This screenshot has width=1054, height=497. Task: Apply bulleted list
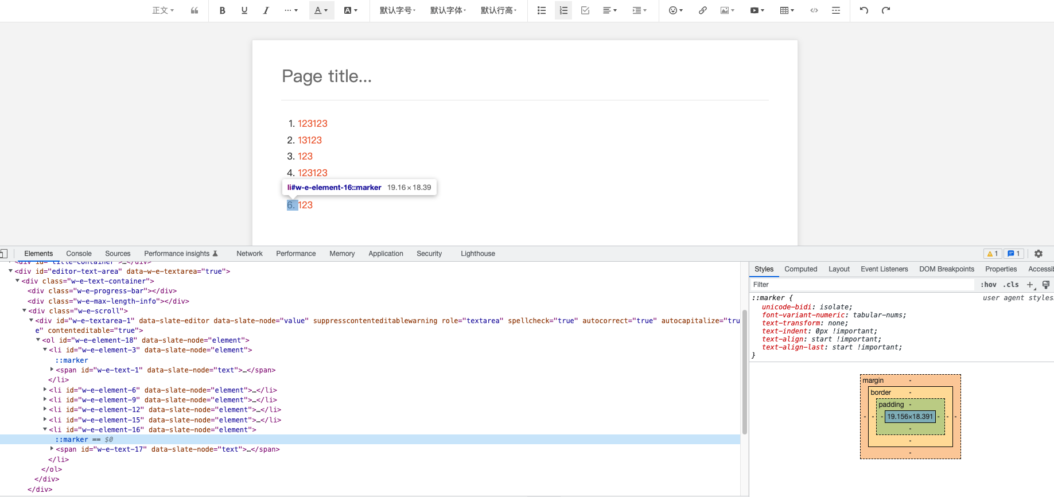(542, 10)
